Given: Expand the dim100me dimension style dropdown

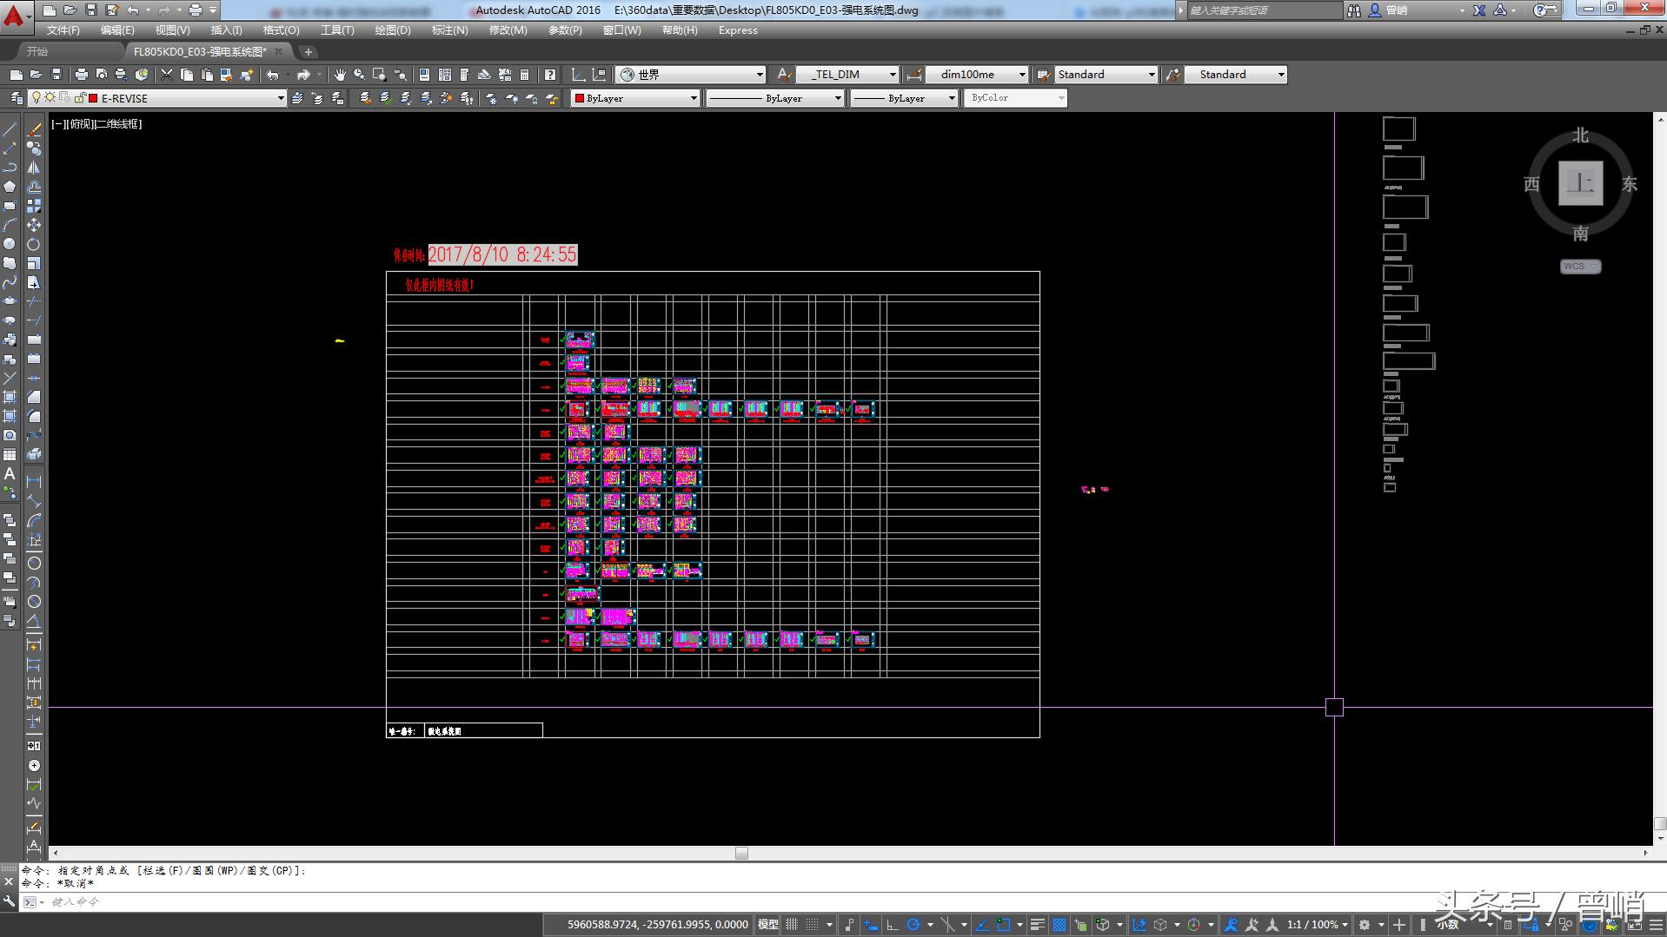Looking at the screenshot, I should pos(1022,75).
